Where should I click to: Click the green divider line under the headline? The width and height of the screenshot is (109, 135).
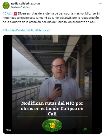52,117
